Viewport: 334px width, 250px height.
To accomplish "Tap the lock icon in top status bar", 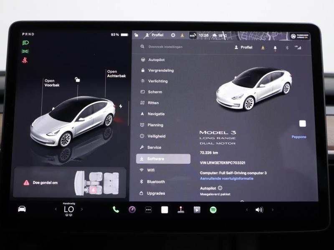I will click(x=137, y=35).
